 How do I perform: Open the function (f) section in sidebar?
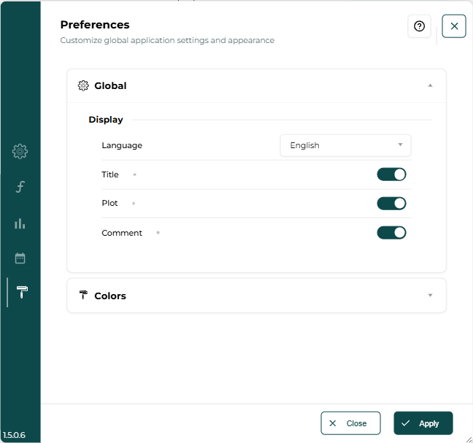(x=20, y=188)
